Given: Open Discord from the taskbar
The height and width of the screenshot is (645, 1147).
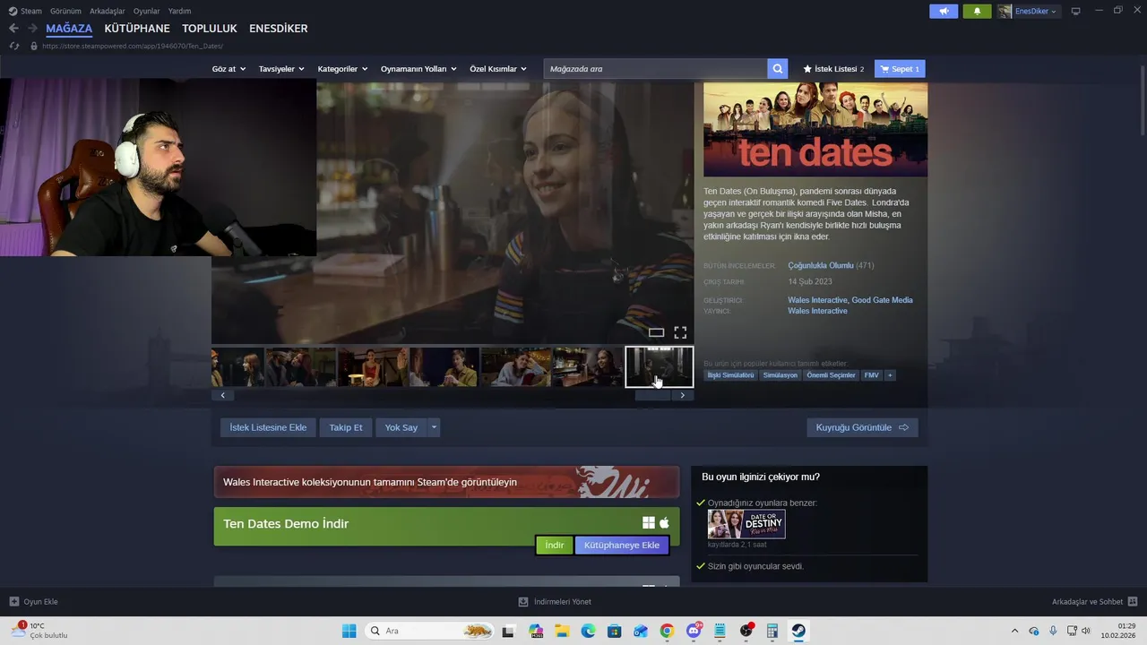Looking at the screenshot, I should pos(694,631).
